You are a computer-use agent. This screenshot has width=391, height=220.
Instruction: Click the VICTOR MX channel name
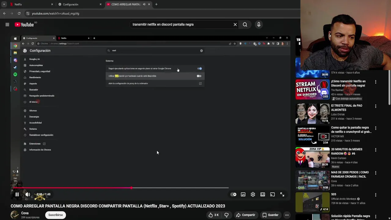pyautogui.click(x=338, y=136)
